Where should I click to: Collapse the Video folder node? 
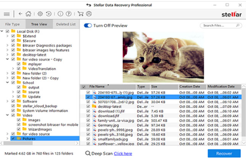click(7, 115)
